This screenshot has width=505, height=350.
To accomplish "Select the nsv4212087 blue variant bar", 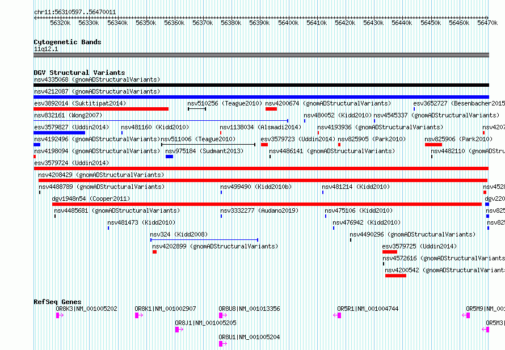I will tap(261, 97).
